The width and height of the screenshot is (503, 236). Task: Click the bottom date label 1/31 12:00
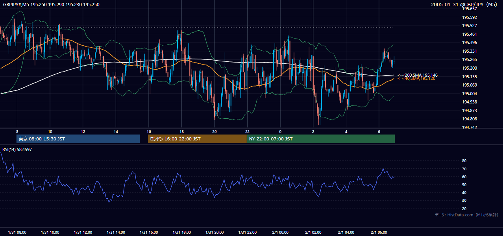[x=83, y=232]
